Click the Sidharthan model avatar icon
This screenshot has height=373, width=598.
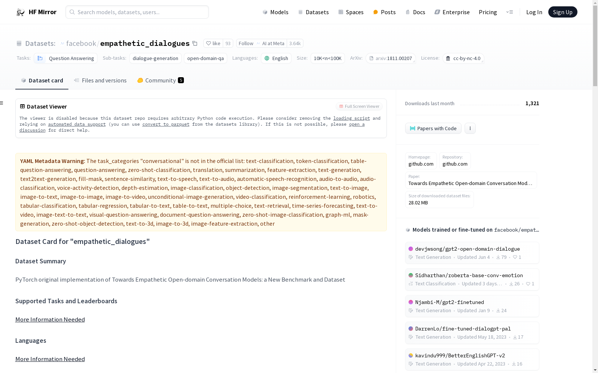pyautogui.click(x=411, y=275)
